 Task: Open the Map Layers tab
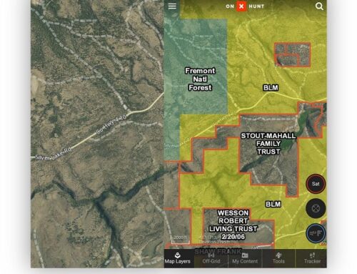178,258
